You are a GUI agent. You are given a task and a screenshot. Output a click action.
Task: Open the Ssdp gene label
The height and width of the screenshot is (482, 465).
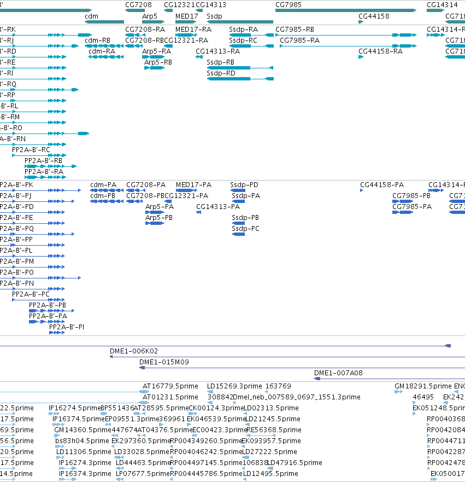tap(214, 16)
